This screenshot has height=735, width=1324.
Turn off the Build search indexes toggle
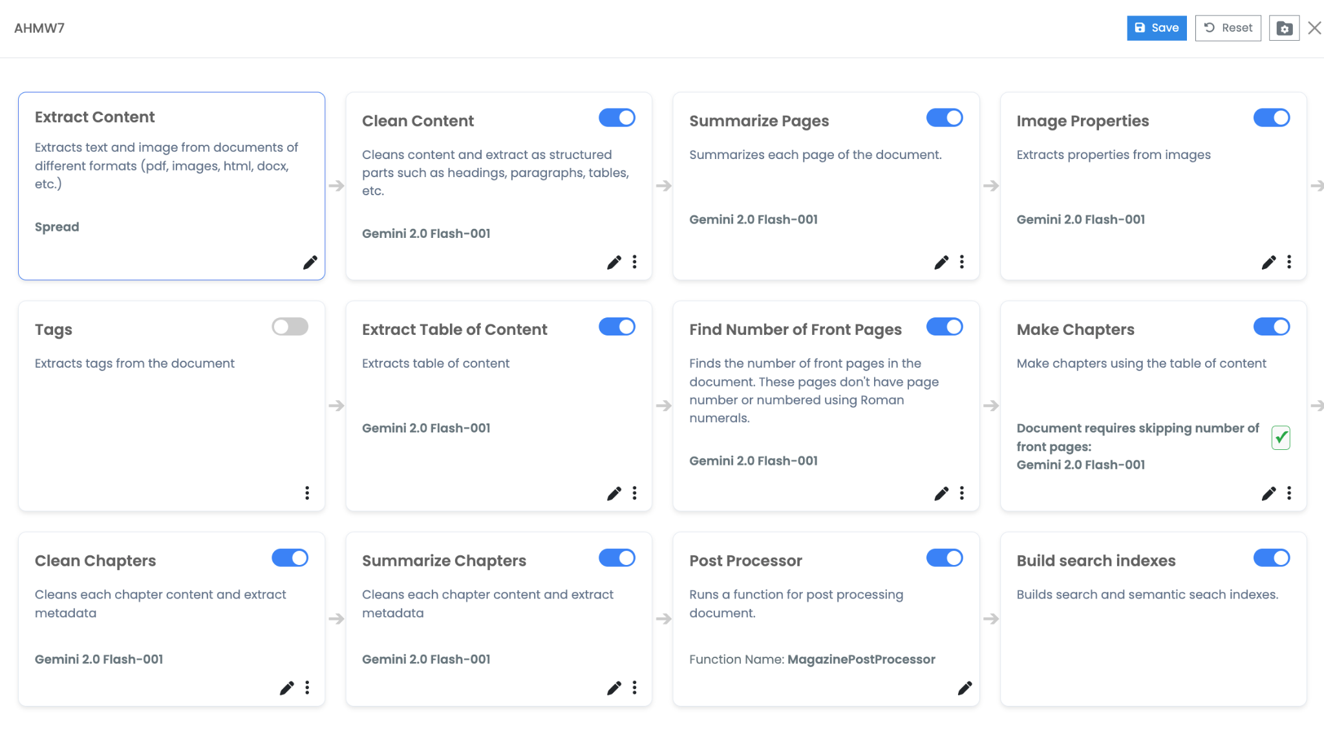[x=1271, y=558]
